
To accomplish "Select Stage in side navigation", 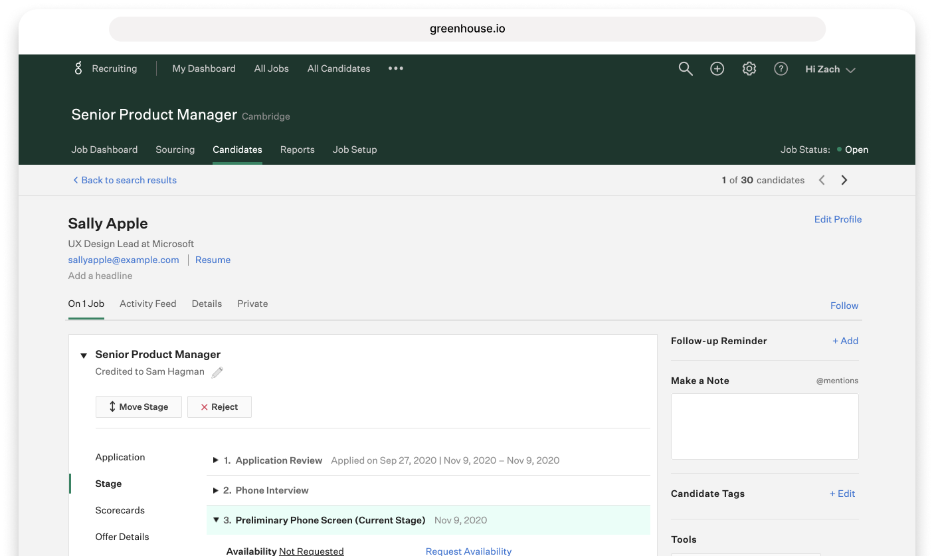I will pos(108,484).
